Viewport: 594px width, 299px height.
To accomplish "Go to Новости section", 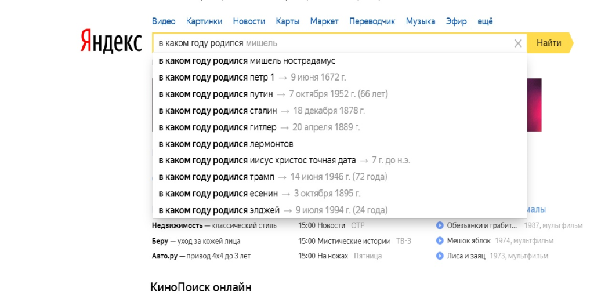I will tap(249, 21).
